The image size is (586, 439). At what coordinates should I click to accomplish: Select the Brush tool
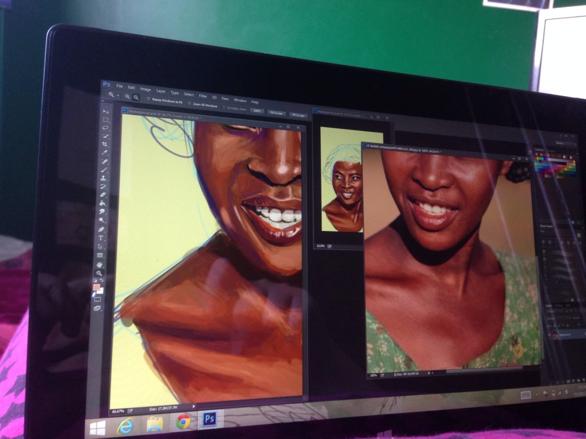[104, 170]
